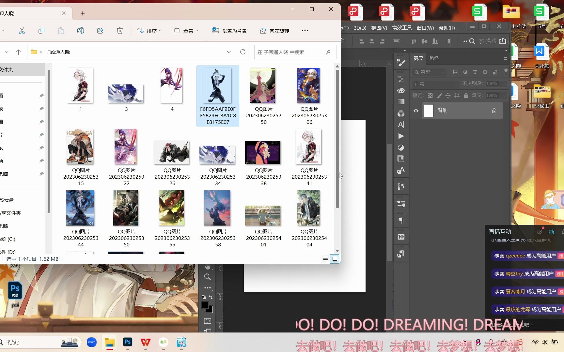Screen dimensions: 564x352
Task: Open the 正常 blend mode dropdown
Action: point(435,84)
